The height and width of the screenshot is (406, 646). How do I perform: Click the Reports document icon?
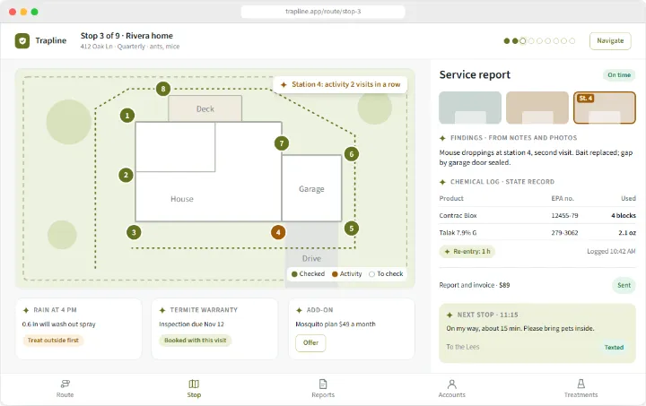[323, 384]
